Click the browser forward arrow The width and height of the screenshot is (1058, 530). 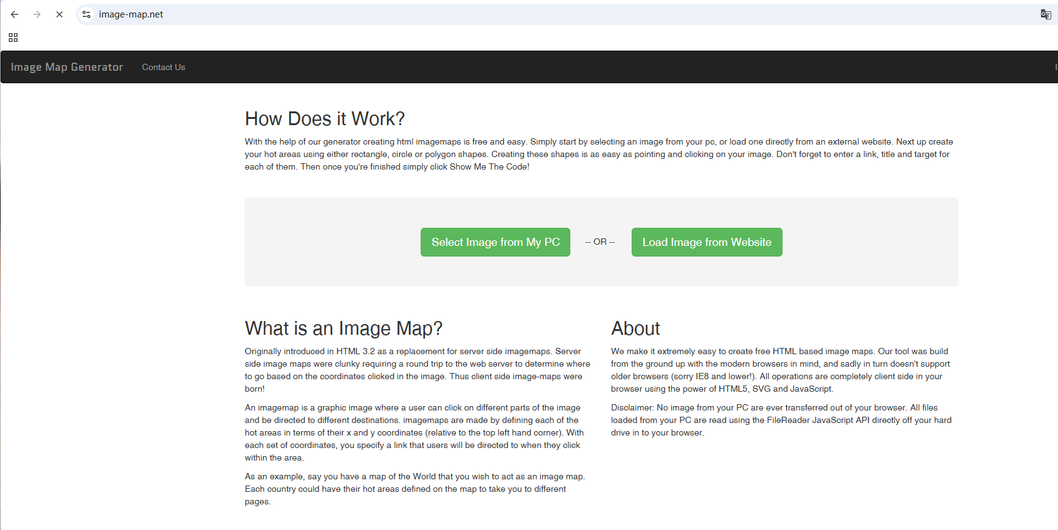pyautogui.click(x=37, y=14)
